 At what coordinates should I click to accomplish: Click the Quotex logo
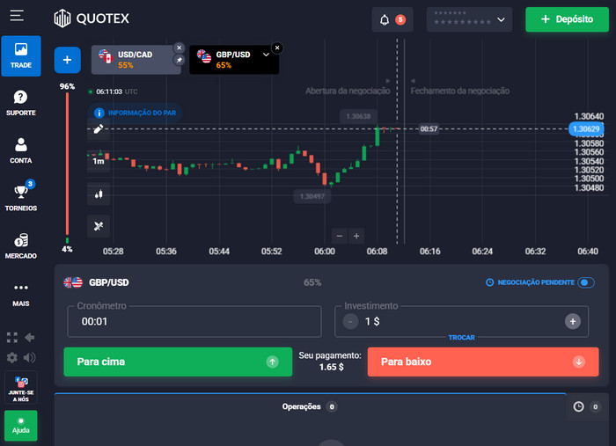[92, 18]
